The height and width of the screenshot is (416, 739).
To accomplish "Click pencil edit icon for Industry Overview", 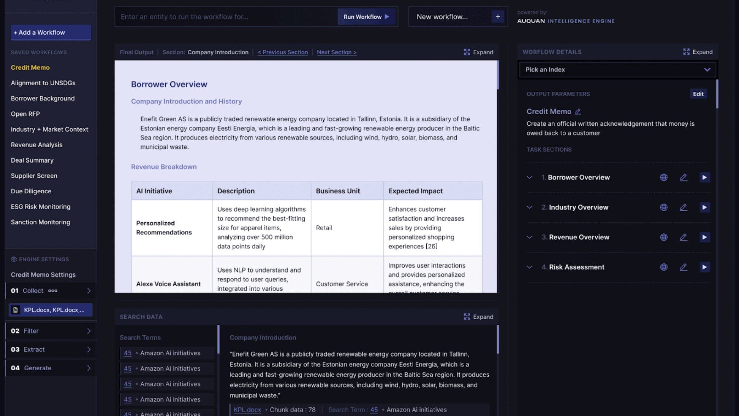I will click(x=683, y=207).
